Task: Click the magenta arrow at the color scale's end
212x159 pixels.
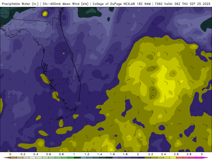Action: [x=205, y=158]
